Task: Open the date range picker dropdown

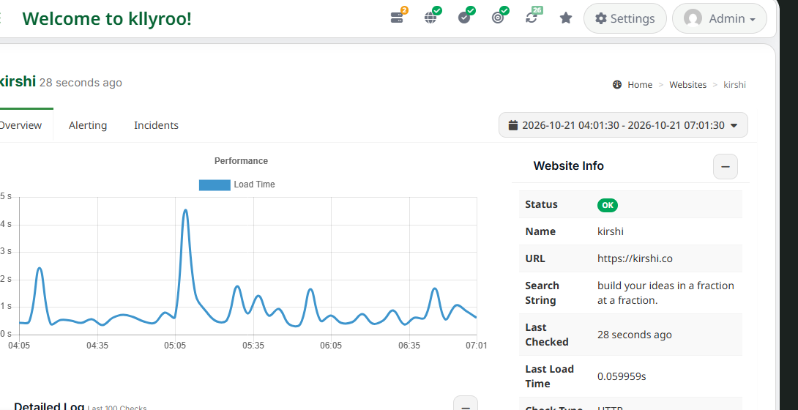Action: pyautogui.click(x=623, y=125)
